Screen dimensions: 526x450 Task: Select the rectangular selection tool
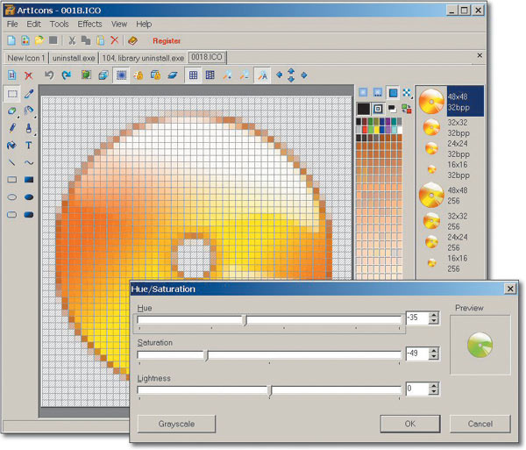coord(12,94)
